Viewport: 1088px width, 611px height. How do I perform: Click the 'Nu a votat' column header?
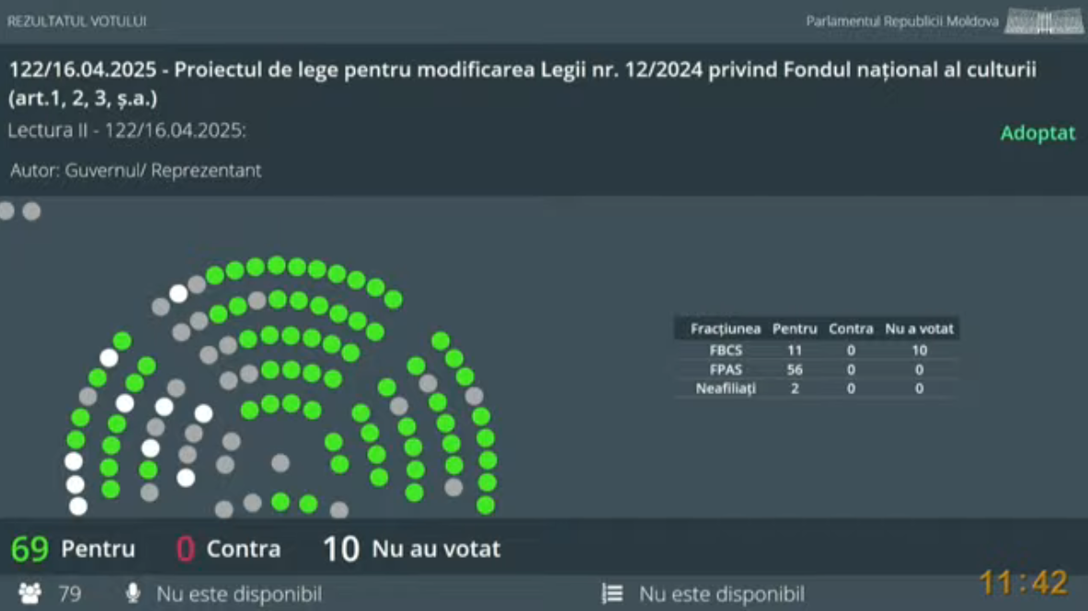pos(919,328)
